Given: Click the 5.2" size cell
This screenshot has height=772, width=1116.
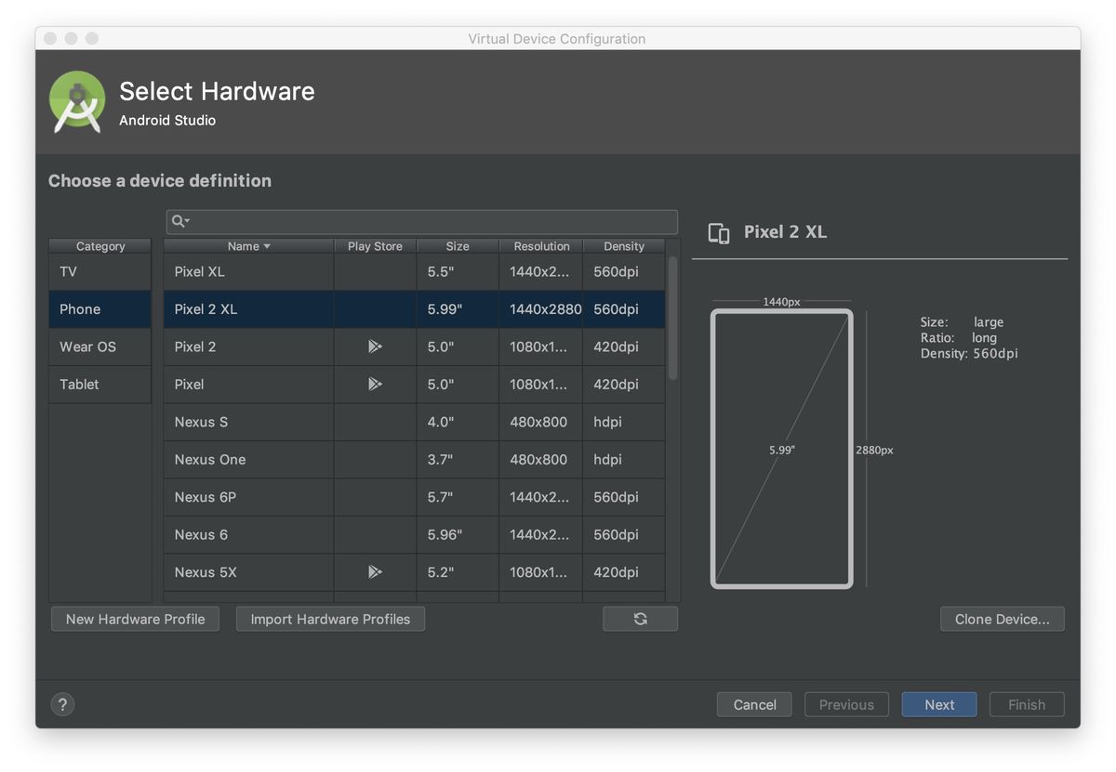Looking at the screenshot, I should [458, 572].
